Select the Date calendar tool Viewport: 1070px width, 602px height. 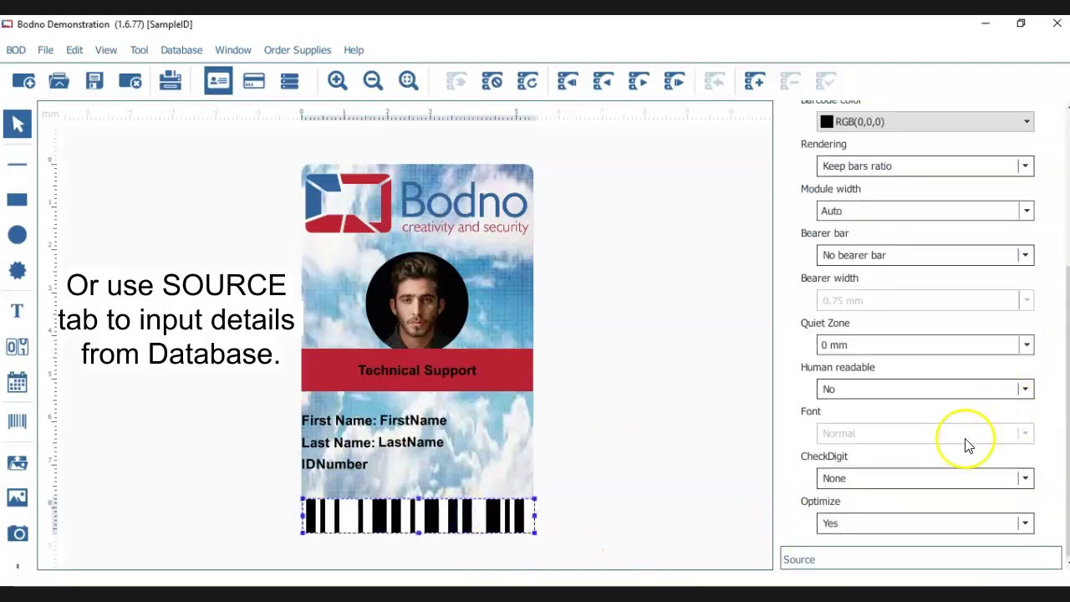click(x=18, y=382)
